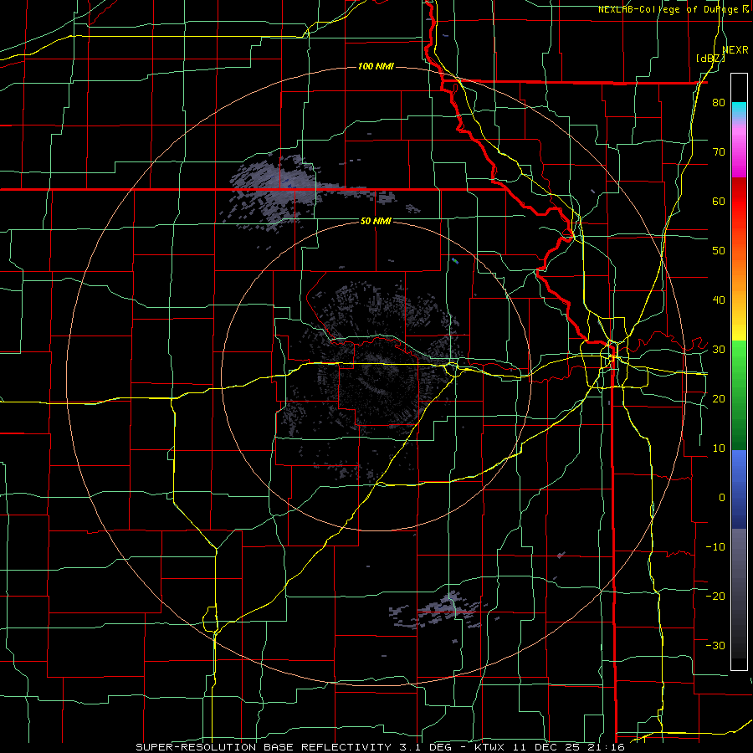Click the 80 dBZ scale value
Screen dimensions: 753x753
[719, 103]
